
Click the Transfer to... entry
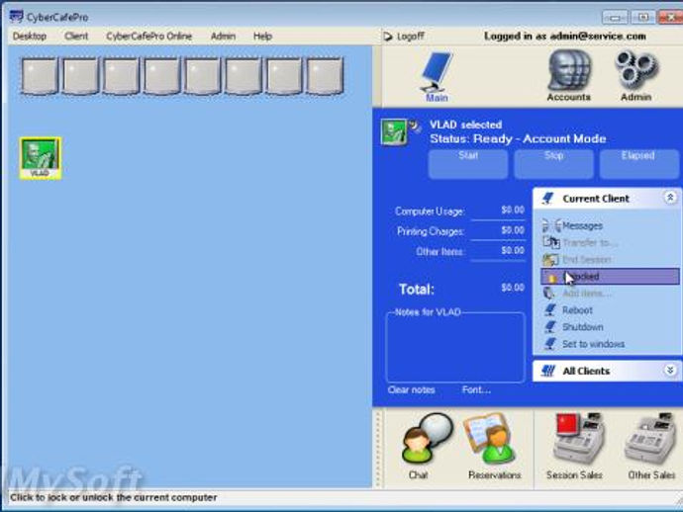tap(589, 243)
